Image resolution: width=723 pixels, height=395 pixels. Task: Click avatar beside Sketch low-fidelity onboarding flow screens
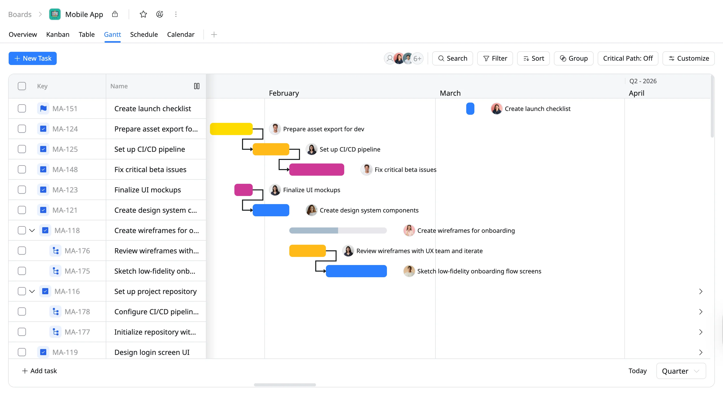[x=409, y=271]
